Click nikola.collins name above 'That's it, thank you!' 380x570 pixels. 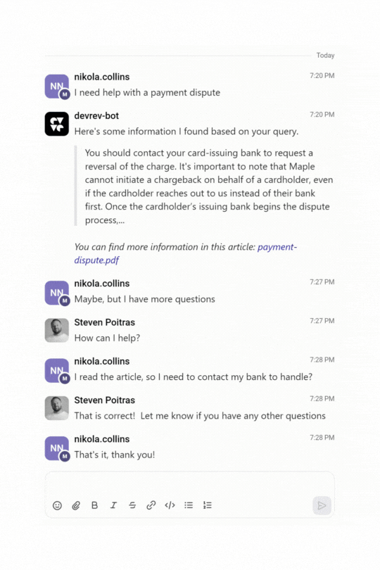[102, 439]
